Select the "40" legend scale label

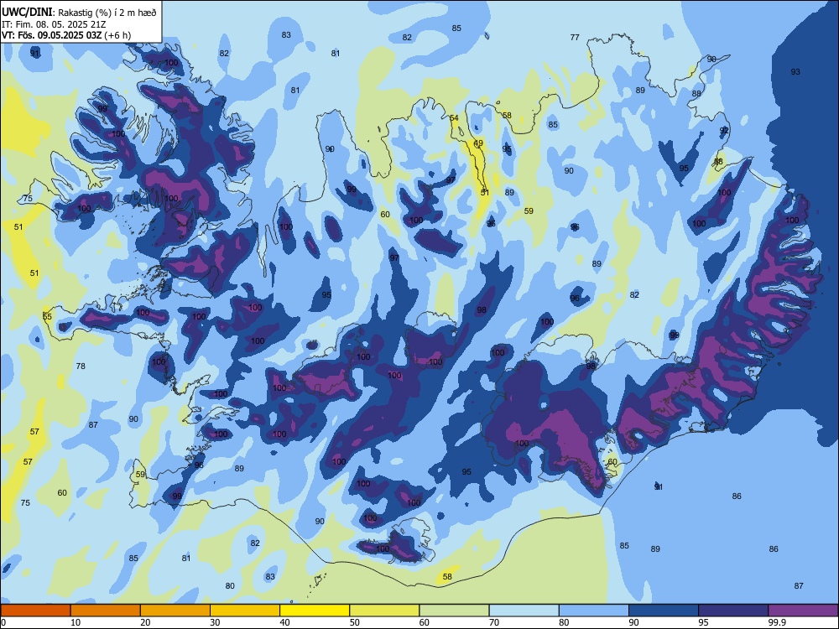[x=284, y=622]
